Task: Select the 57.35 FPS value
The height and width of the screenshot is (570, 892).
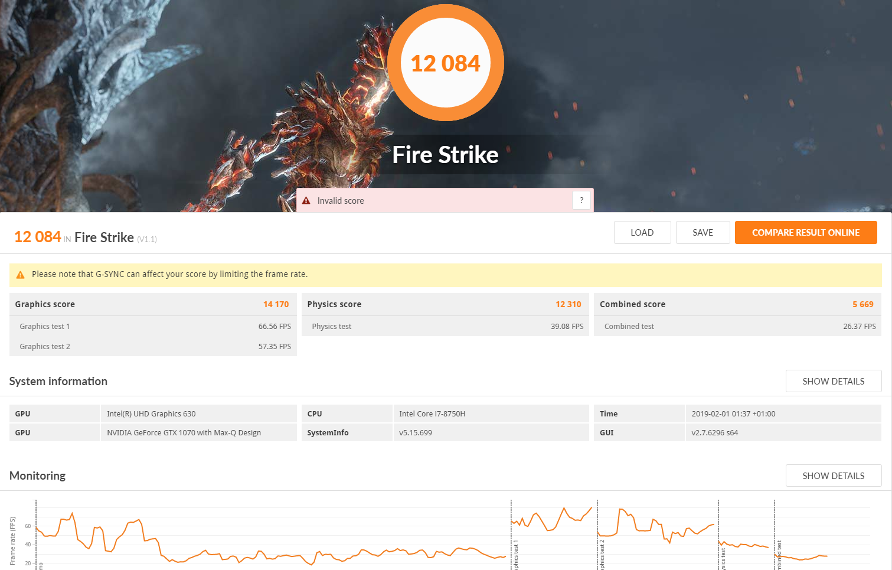Action: (275, 347)
